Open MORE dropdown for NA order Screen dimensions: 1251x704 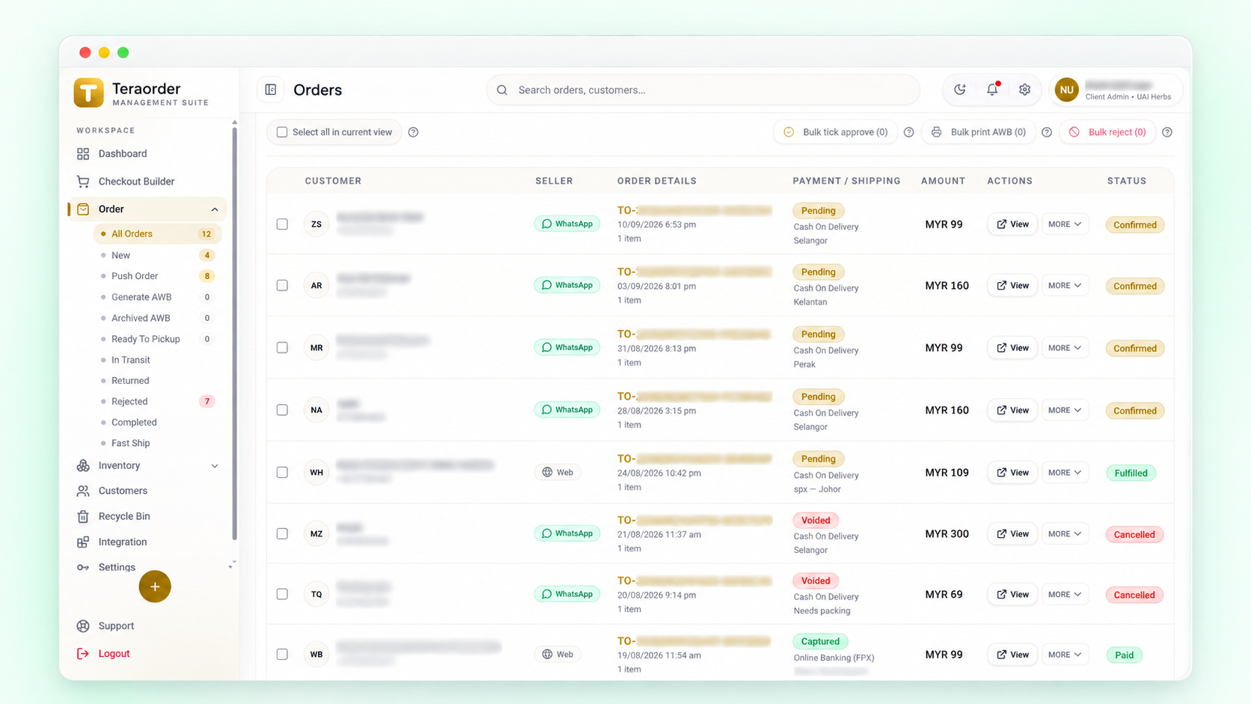pyautogui.click(x=1065, y=410)
